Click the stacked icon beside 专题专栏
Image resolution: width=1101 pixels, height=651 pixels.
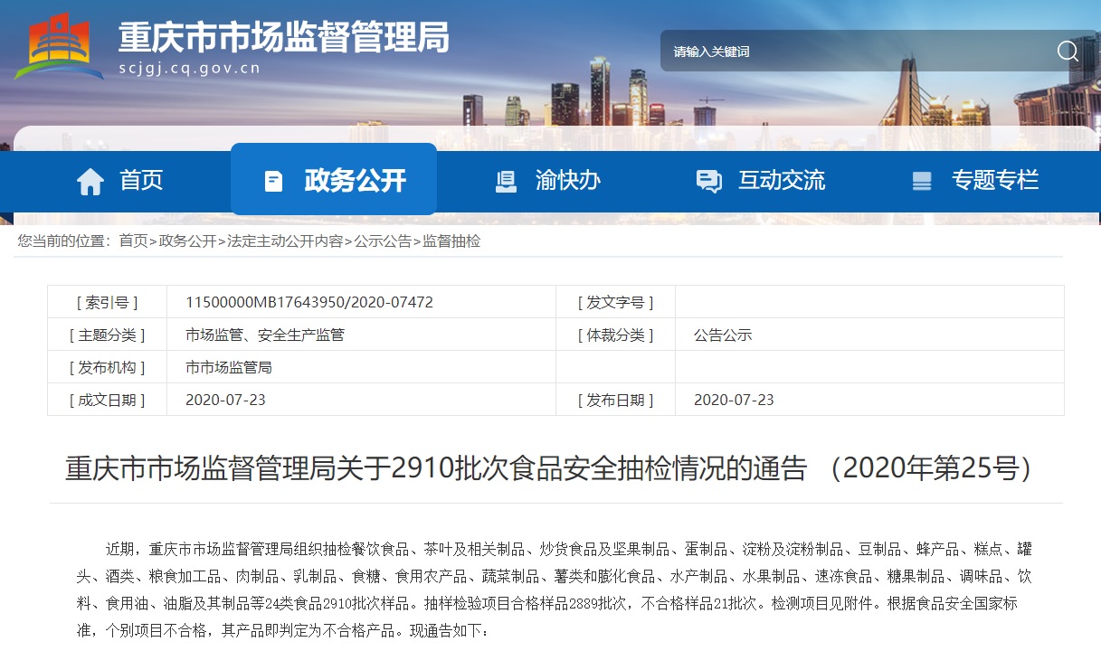[922, 181]
